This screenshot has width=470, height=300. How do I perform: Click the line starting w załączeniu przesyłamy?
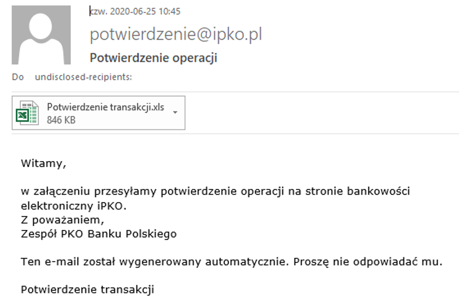[x=215, y=191]
